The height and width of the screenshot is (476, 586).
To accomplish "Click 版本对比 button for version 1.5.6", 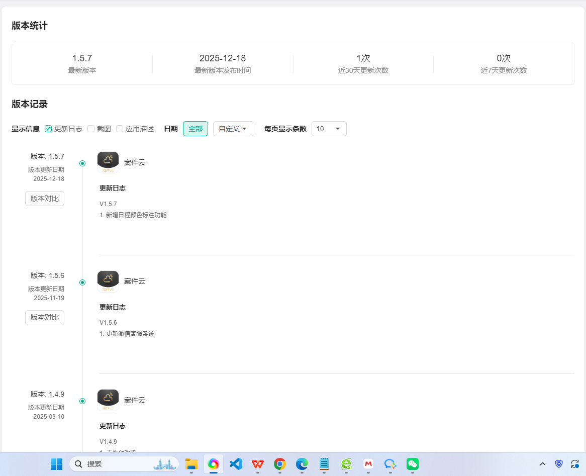I will pyautogui.click(x=45, y=318).
